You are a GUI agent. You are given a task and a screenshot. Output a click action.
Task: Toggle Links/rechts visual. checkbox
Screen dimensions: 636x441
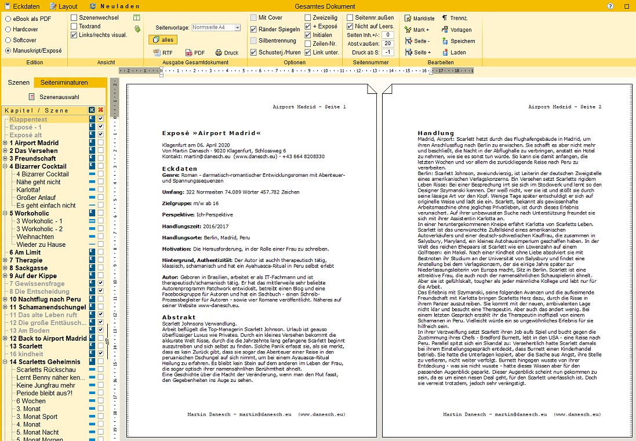coord(74,35)
